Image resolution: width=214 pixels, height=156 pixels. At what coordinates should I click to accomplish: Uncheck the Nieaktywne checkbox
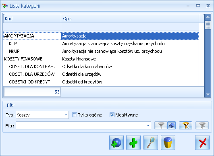112,115
